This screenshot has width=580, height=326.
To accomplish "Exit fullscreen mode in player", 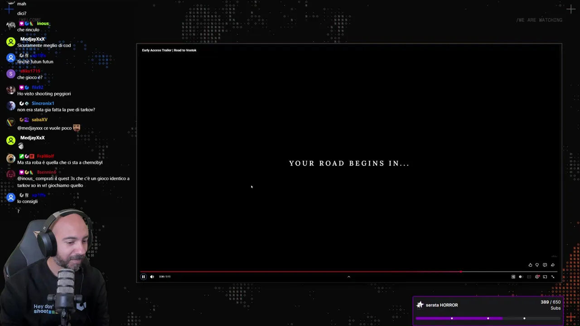I will 553,277.
